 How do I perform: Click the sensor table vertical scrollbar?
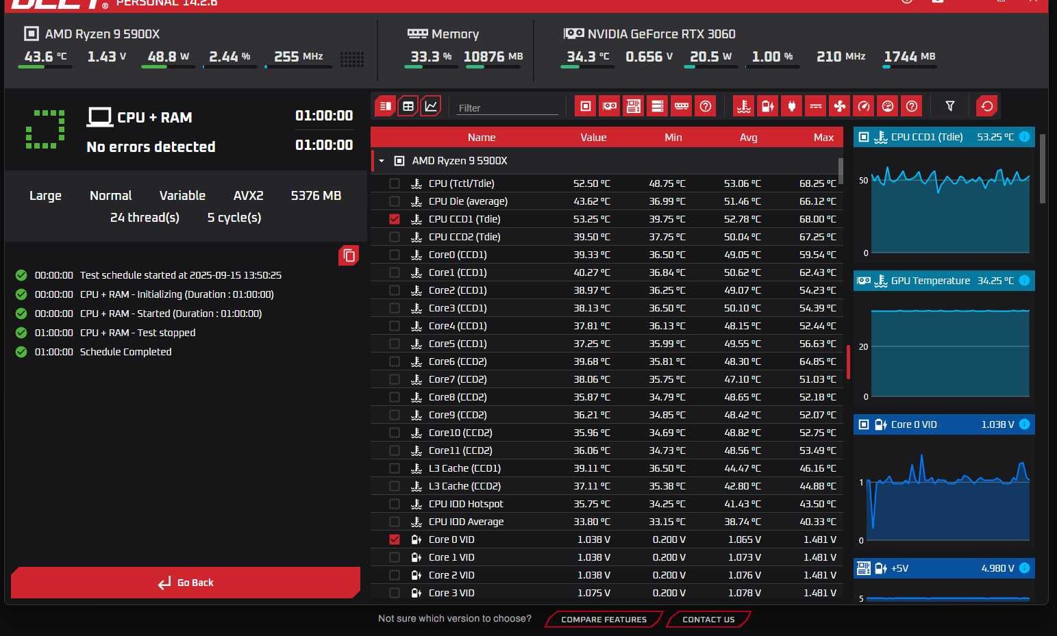pyautogui.click(x=841, y=171)
